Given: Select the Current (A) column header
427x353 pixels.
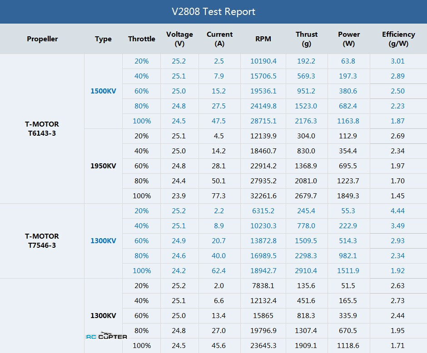Looking at the screenshot, I should (x=219, y=39).
